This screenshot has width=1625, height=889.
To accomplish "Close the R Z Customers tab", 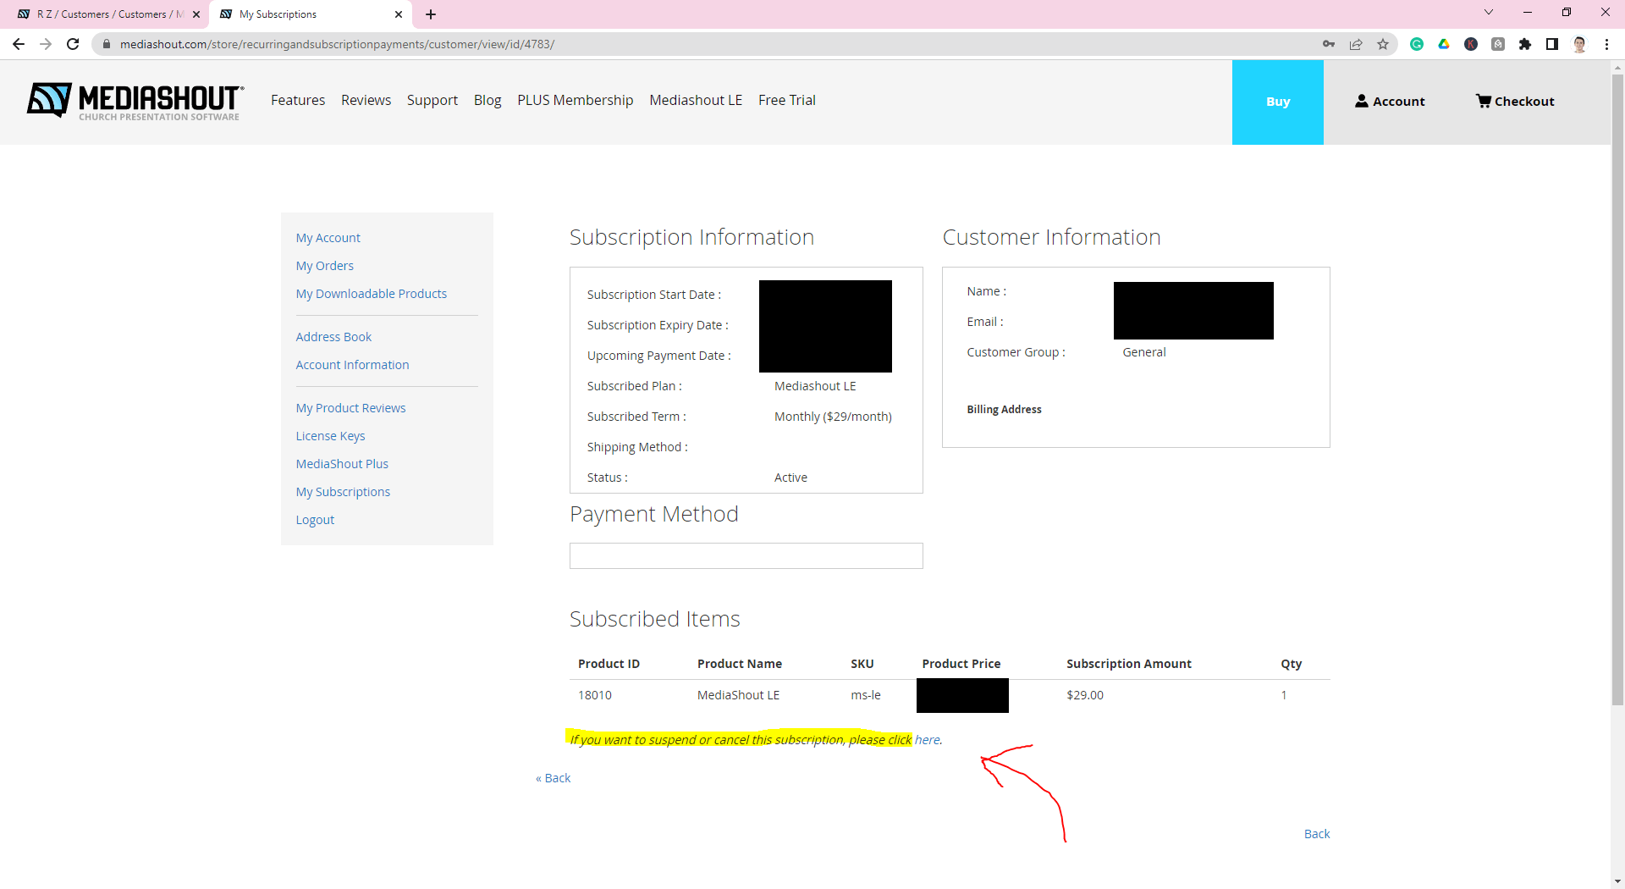I will pyautogui.click(x=196, y=14).
